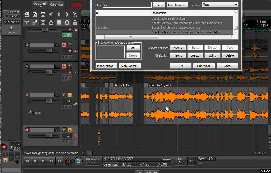Toggle solo on track 55
Viewport: 271px width, 173px height.
coord(69,95)
